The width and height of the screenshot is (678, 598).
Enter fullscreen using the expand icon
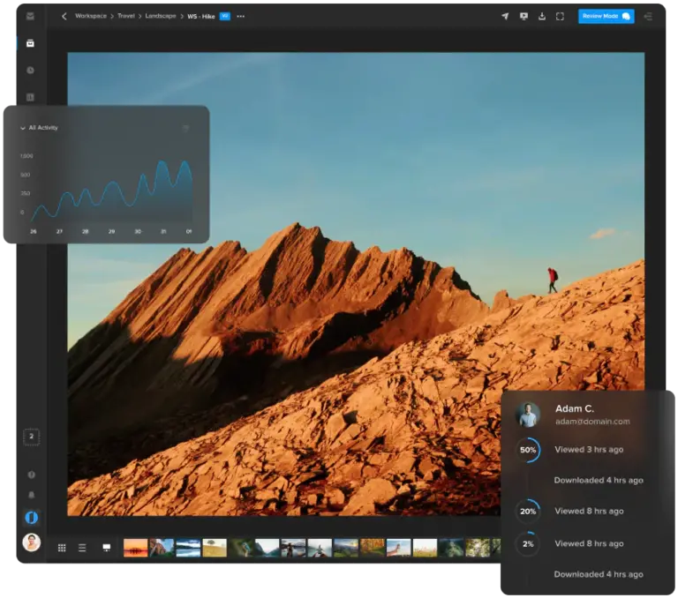click(560, 16)
